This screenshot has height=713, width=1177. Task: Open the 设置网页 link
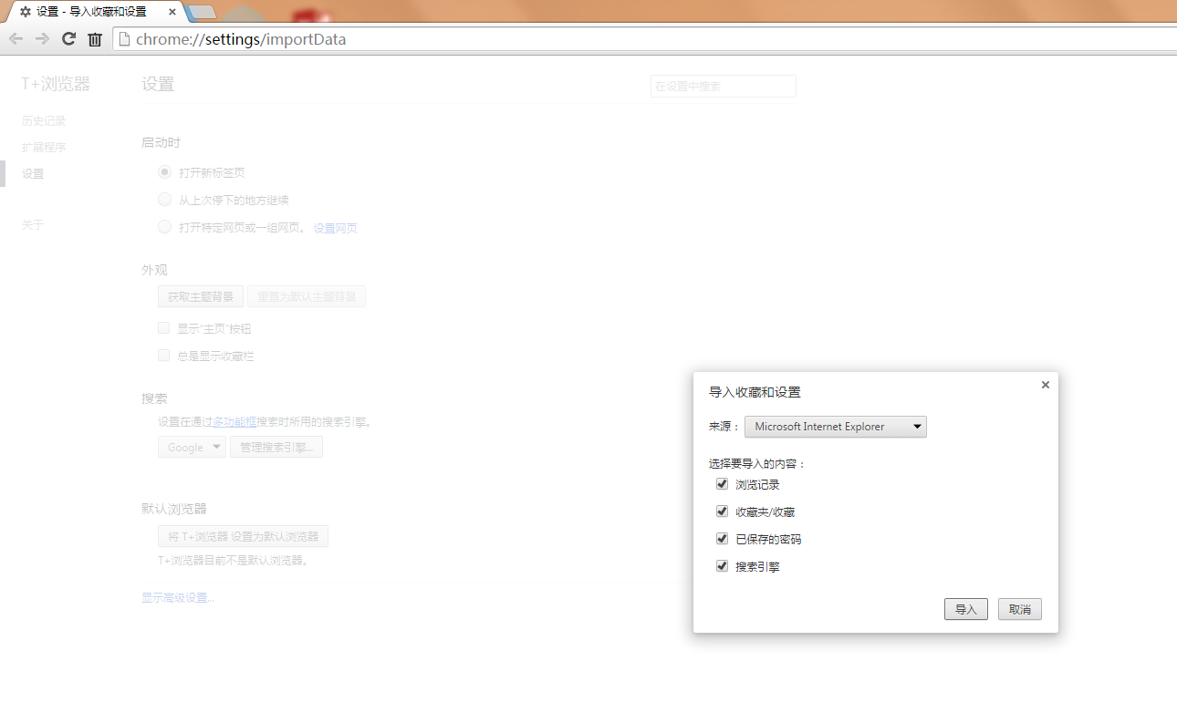point(336,228)
